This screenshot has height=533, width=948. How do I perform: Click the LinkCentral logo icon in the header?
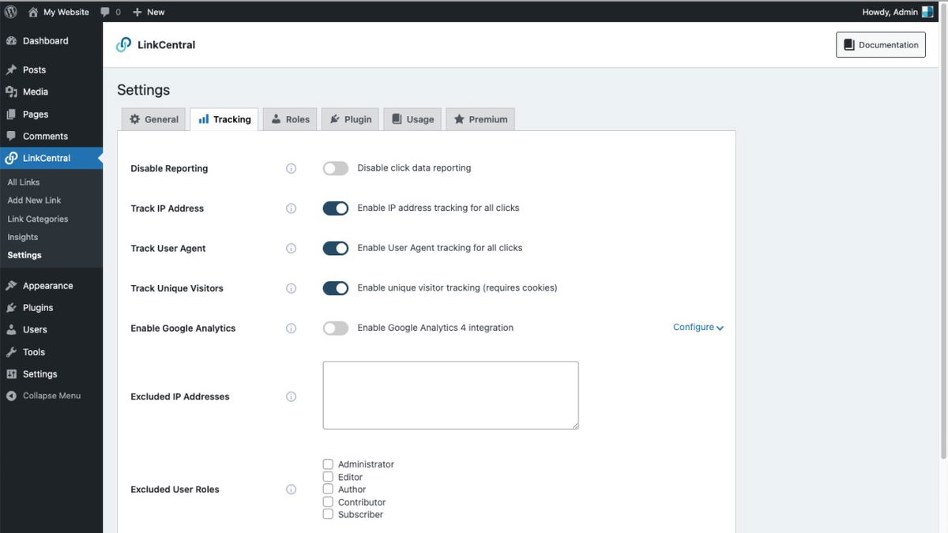[x=123, y=44]
